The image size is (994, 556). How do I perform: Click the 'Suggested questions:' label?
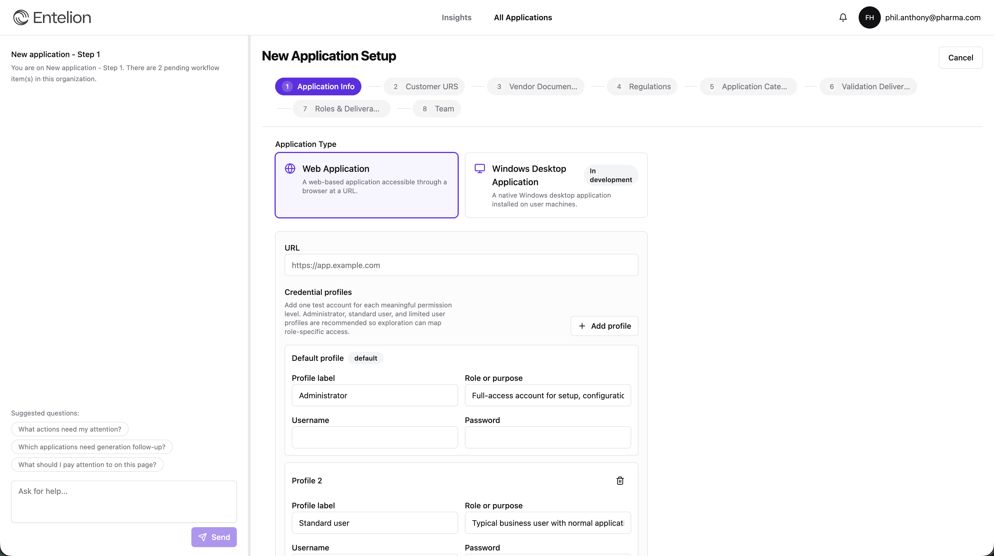pos(45,413)
